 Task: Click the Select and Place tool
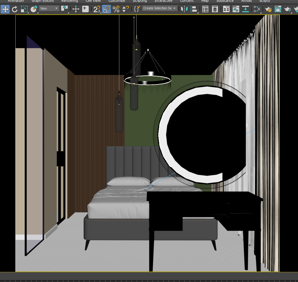[34, 9]
